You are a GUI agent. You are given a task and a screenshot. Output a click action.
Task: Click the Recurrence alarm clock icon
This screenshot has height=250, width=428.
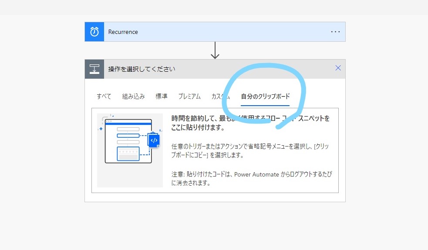[94, 32]
